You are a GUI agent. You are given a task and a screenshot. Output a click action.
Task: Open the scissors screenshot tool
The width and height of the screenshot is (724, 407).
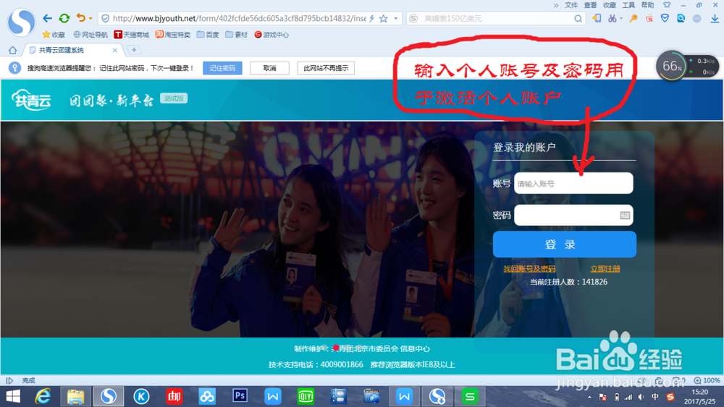pos(613,19)
